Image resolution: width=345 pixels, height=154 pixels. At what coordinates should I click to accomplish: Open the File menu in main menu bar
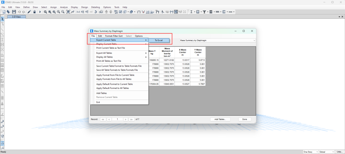click(x=3, y=7)
